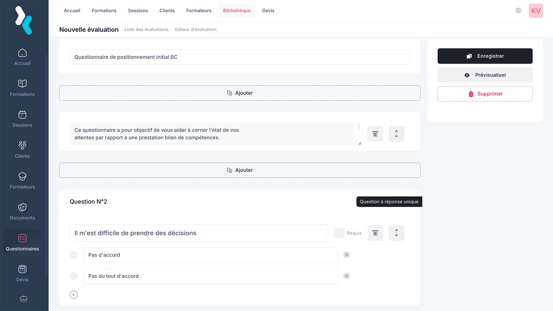Toggle the light/dark theme sun icon
Screen dimensions: 553x311
click(518, 11)
